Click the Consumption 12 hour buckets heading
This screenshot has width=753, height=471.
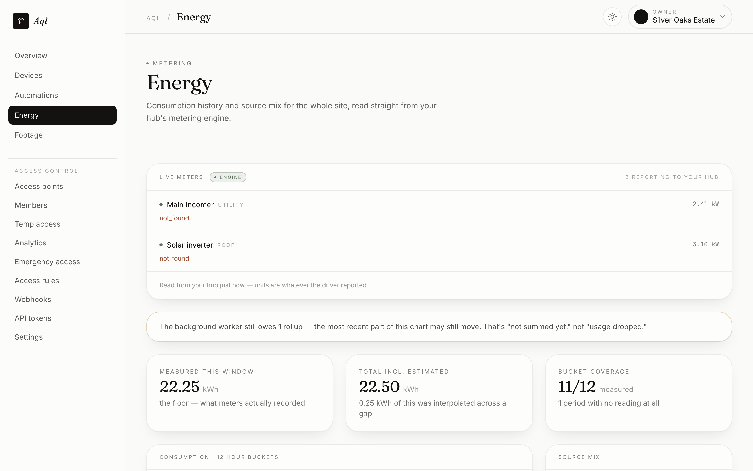pyautogui.click(x=219, y=457)
